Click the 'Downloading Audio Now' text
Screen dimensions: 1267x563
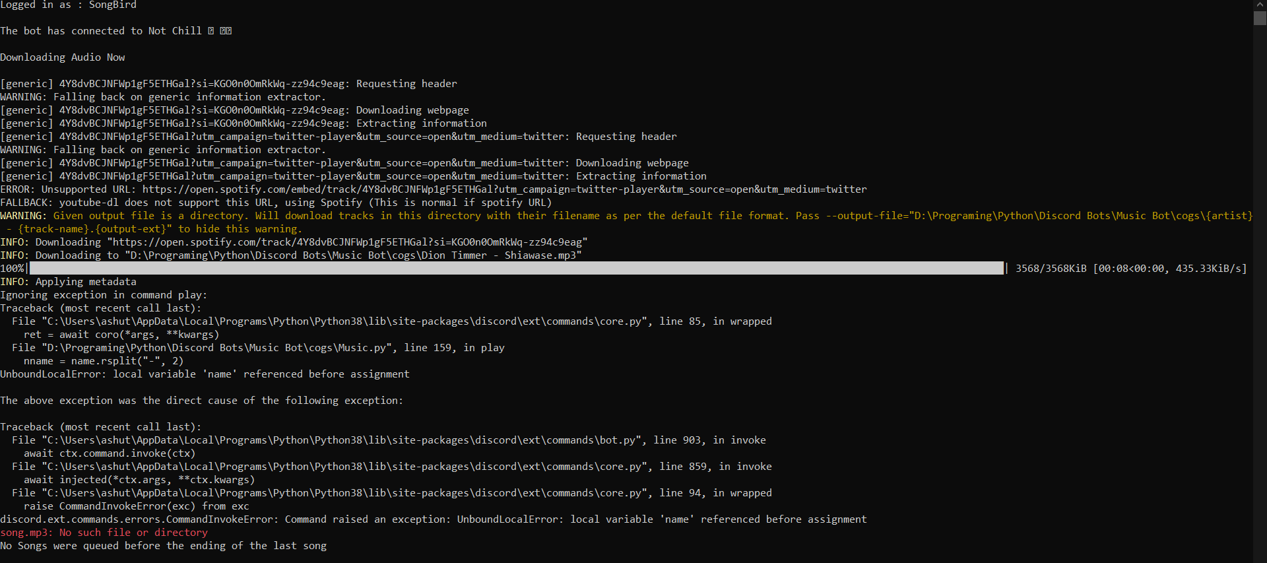pos(63,57)
